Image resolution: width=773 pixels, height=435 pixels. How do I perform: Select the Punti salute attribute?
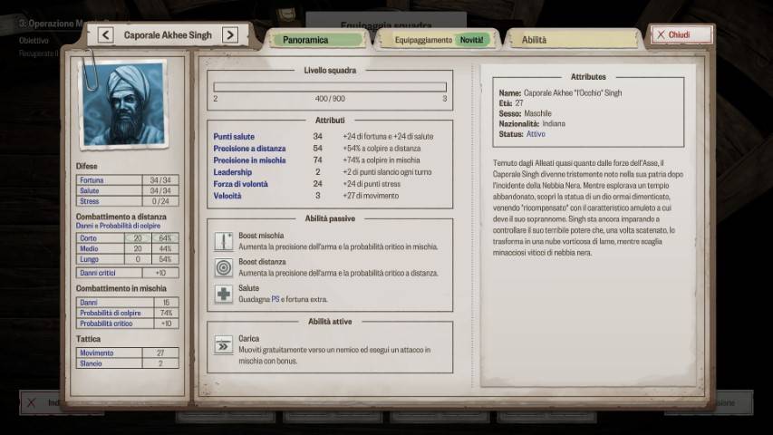pos(234,136)
